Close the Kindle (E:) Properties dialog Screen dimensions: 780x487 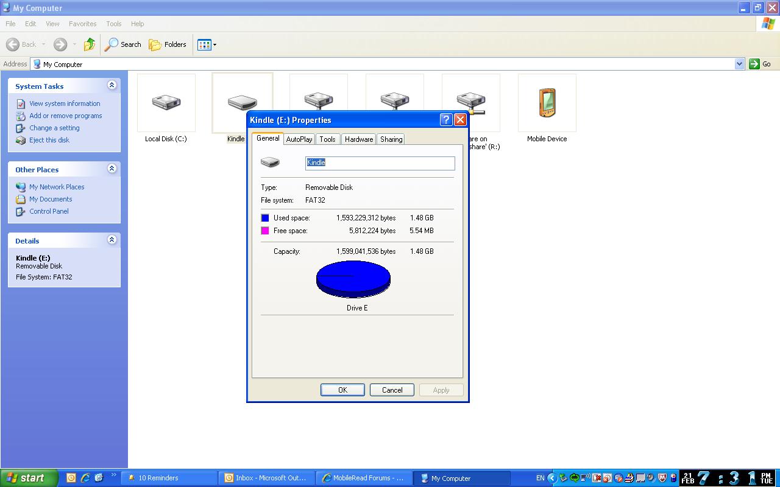coord(460,120)
